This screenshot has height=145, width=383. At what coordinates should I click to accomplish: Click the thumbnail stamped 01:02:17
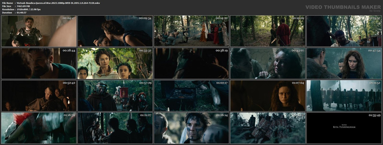tap(191, 96)
